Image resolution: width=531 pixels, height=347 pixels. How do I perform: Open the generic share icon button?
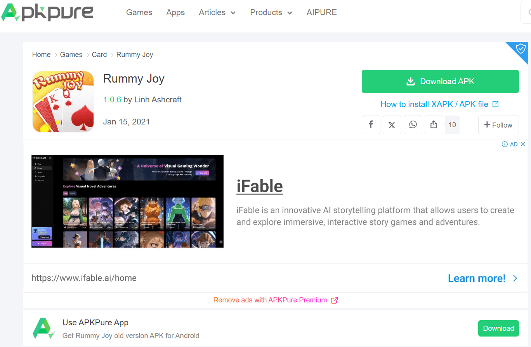[x=434, y=125]
